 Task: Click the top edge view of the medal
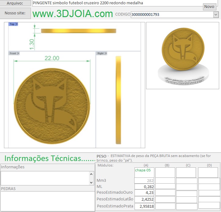pyautogui.click(x=79, y=31)
